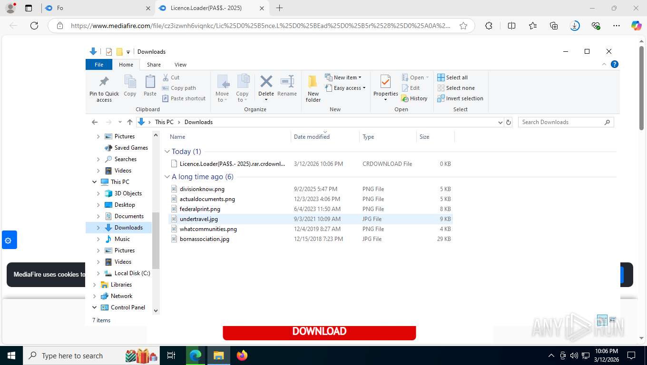
Task: Go up one folder level
Action: [x=129, y=122]
